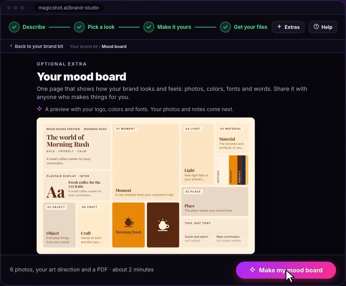Pick the orange #E8890C color swatch
This screenshot has height=286, width=346.
click(x=233, y=170)
